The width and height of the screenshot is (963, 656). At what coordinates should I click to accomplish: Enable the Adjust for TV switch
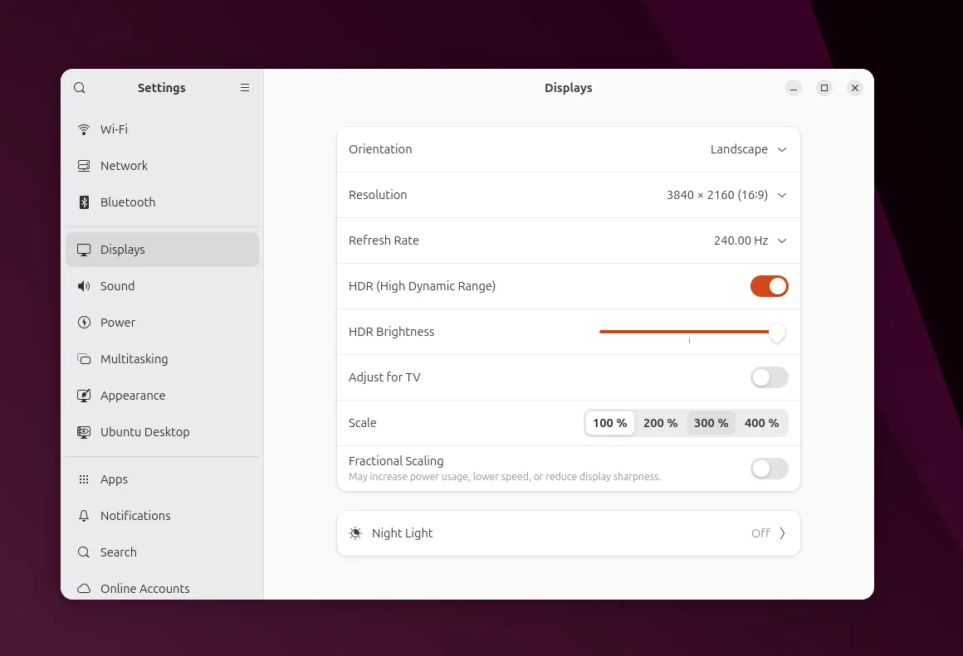769,377
